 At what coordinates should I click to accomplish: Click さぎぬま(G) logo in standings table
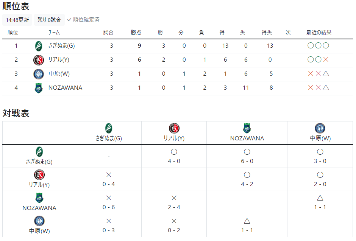point(39,46)
